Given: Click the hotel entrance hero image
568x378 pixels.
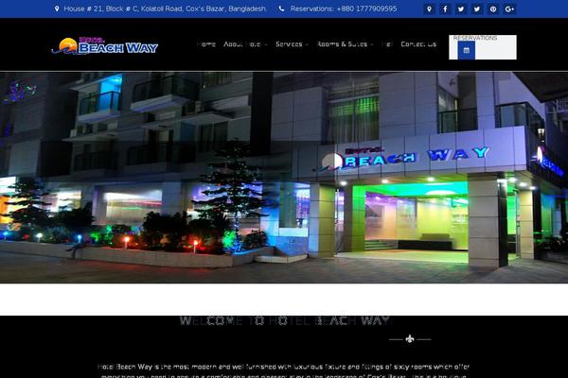Looking at the screenshot, I should 284,178.
